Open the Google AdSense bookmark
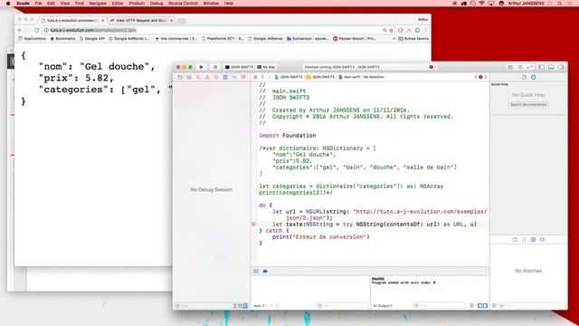 tap(265, 38)
